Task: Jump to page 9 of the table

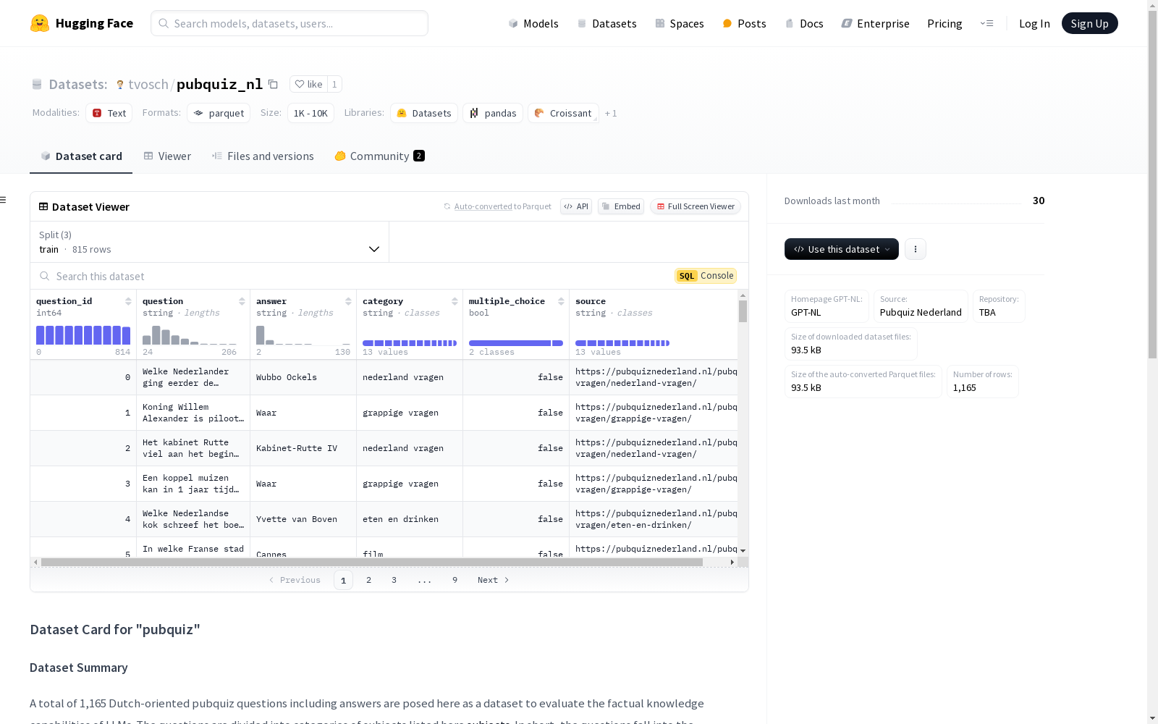Action: 455,580
